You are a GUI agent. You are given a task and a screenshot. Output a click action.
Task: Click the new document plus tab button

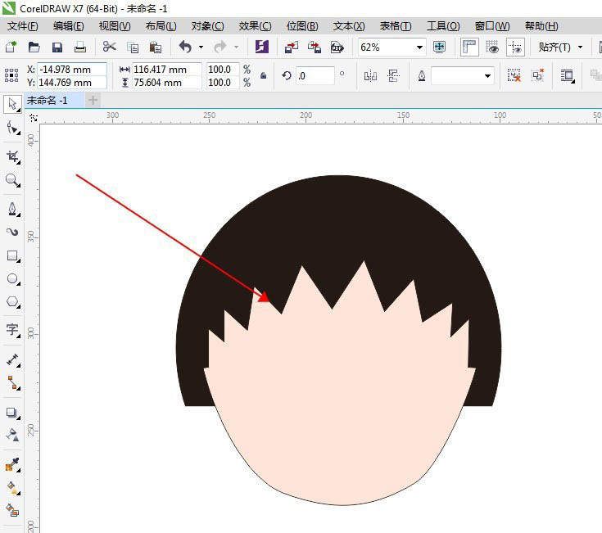click(93, 101)
